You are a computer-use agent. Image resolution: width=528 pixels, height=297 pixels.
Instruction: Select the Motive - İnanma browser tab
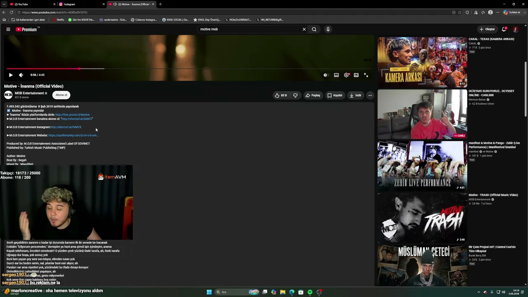coord(131,4)
